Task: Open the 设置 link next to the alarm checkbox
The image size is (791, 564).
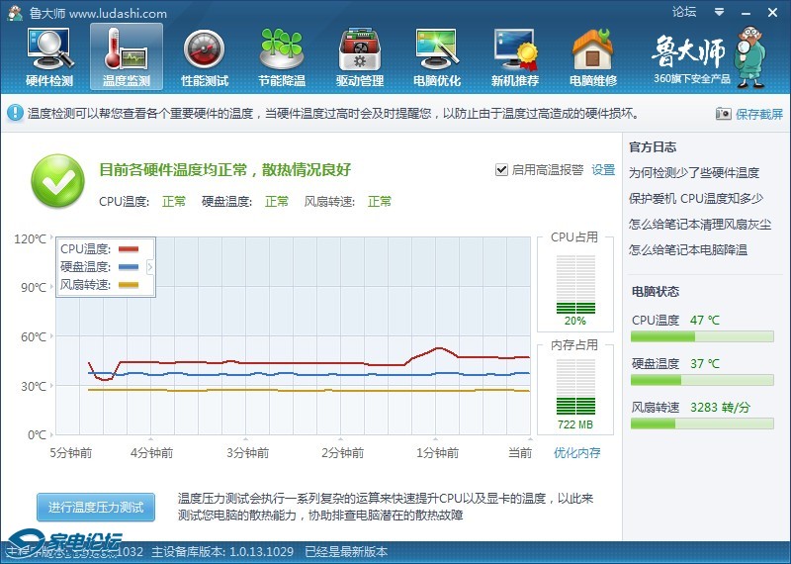Action: point(603,169)
